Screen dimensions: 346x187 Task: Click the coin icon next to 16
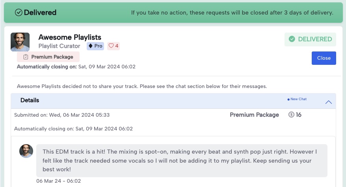tap(291, 115)
